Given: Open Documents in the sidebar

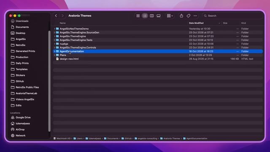Looking at the screenshot, I should (x=22, y=27).
